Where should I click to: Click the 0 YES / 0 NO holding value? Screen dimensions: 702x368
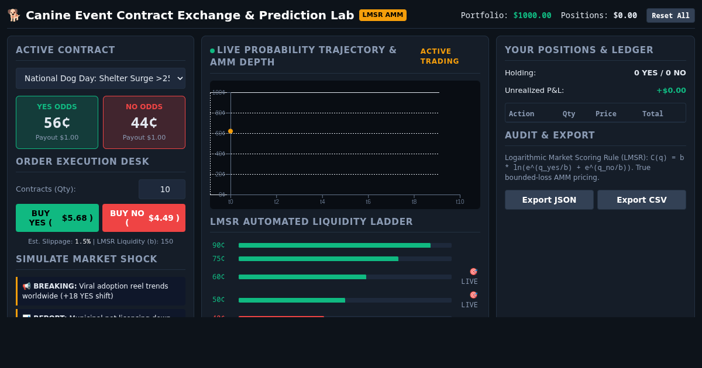click(660, 73)
